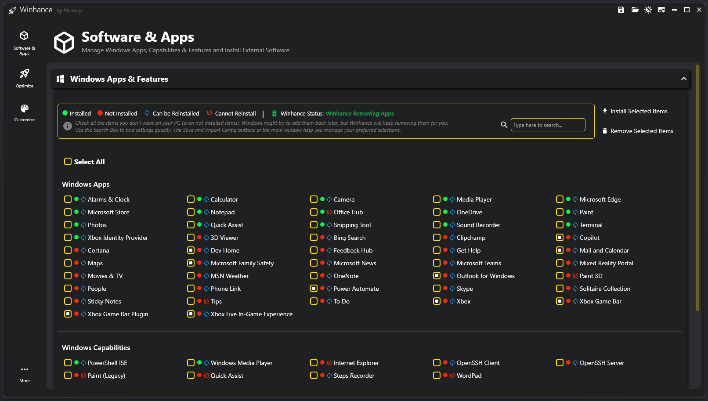Open the More menu in the sidebar
Image resolution: width=708 pixels, height=401 pixels.
coord(25,373)
